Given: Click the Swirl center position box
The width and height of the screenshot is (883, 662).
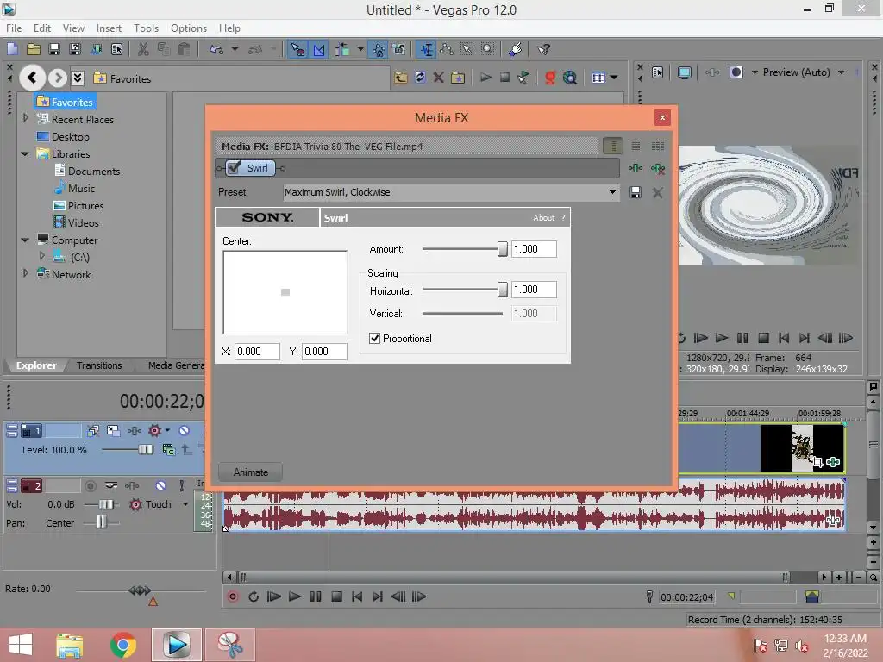Looking at the screenshot, I should [x=285, y=292].
